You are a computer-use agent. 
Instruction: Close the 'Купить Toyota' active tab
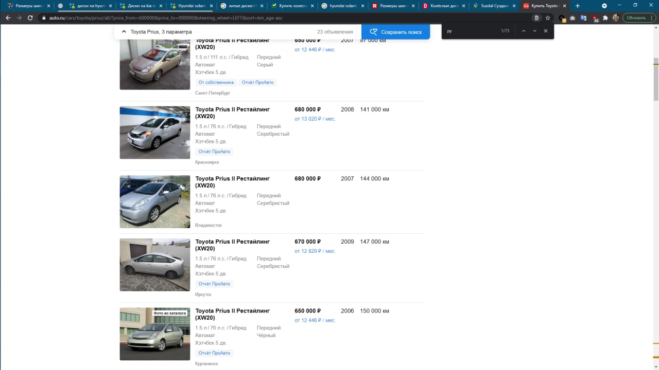click(x=564, y=6)
